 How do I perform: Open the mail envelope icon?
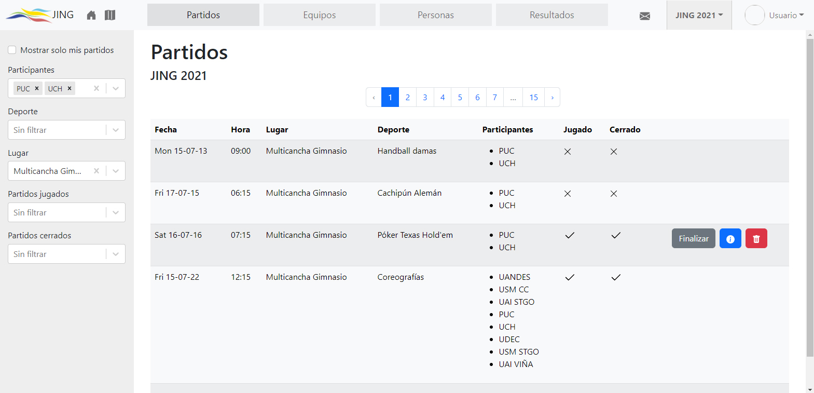pyautogui.click(x=645, y=16)
